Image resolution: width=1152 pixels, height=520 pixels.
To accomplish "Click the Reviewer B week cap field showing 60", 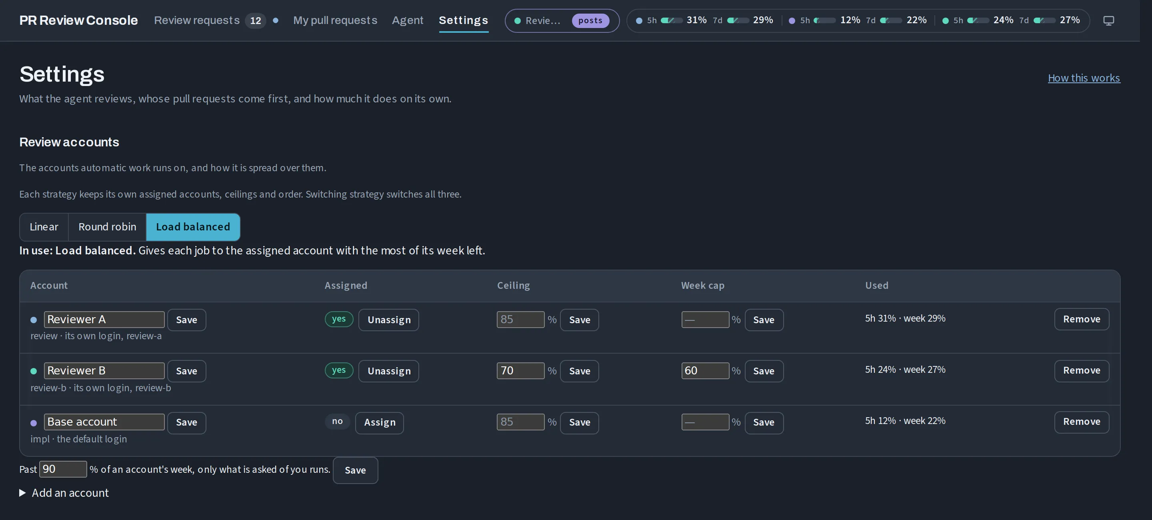I will 705,371.
